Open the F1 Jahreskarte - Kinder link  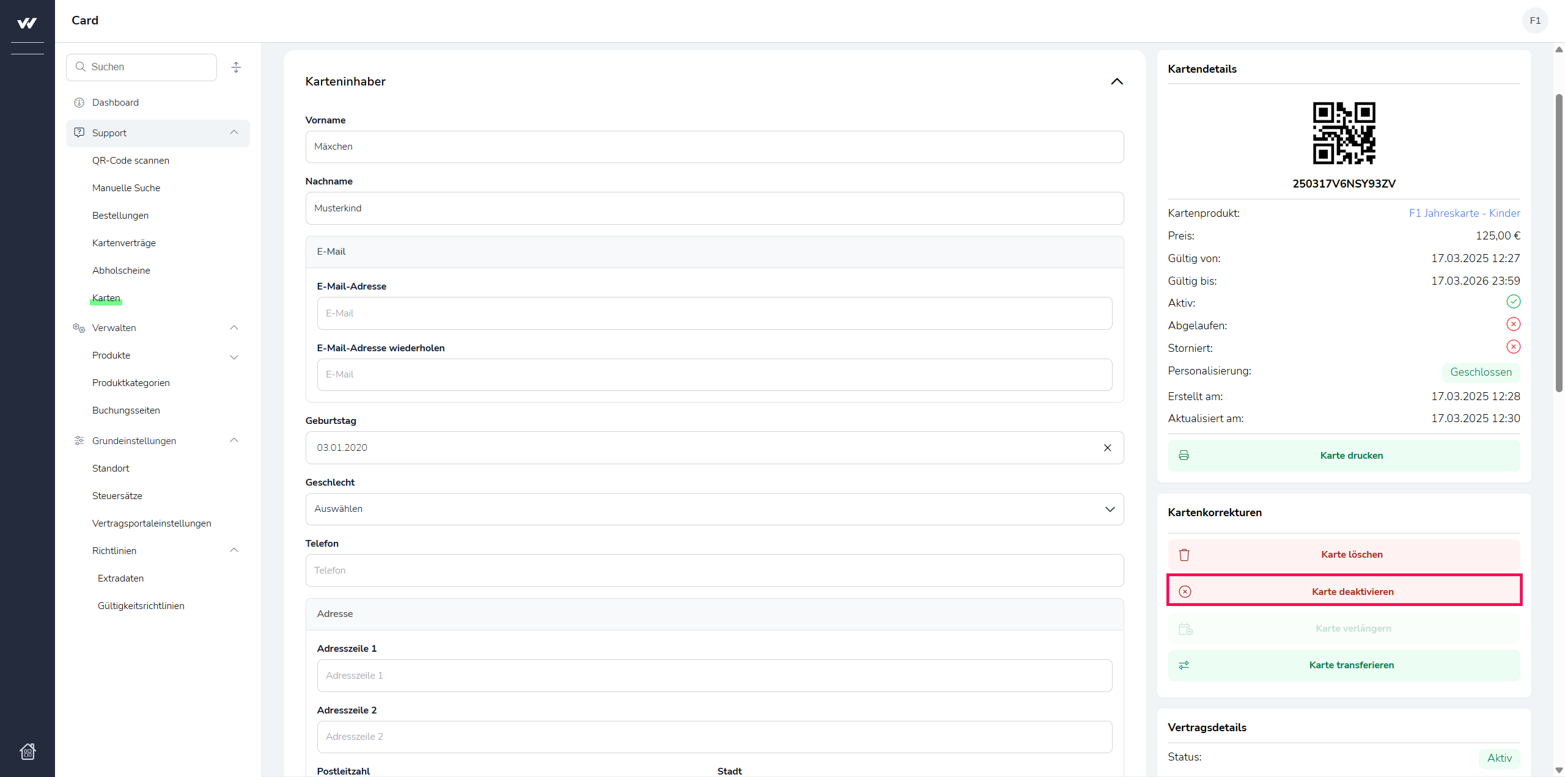pos(1464,213)
